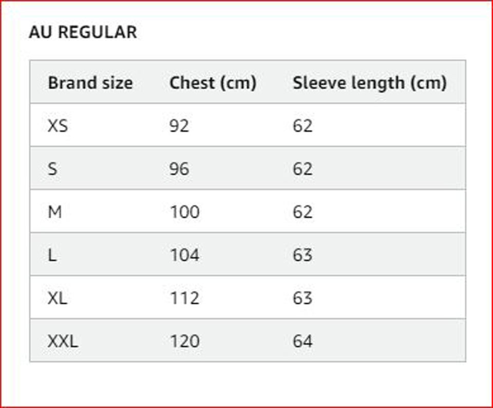The image size is (493, 408).
Task: Select the Brand size column header
Action: point(90,83)
